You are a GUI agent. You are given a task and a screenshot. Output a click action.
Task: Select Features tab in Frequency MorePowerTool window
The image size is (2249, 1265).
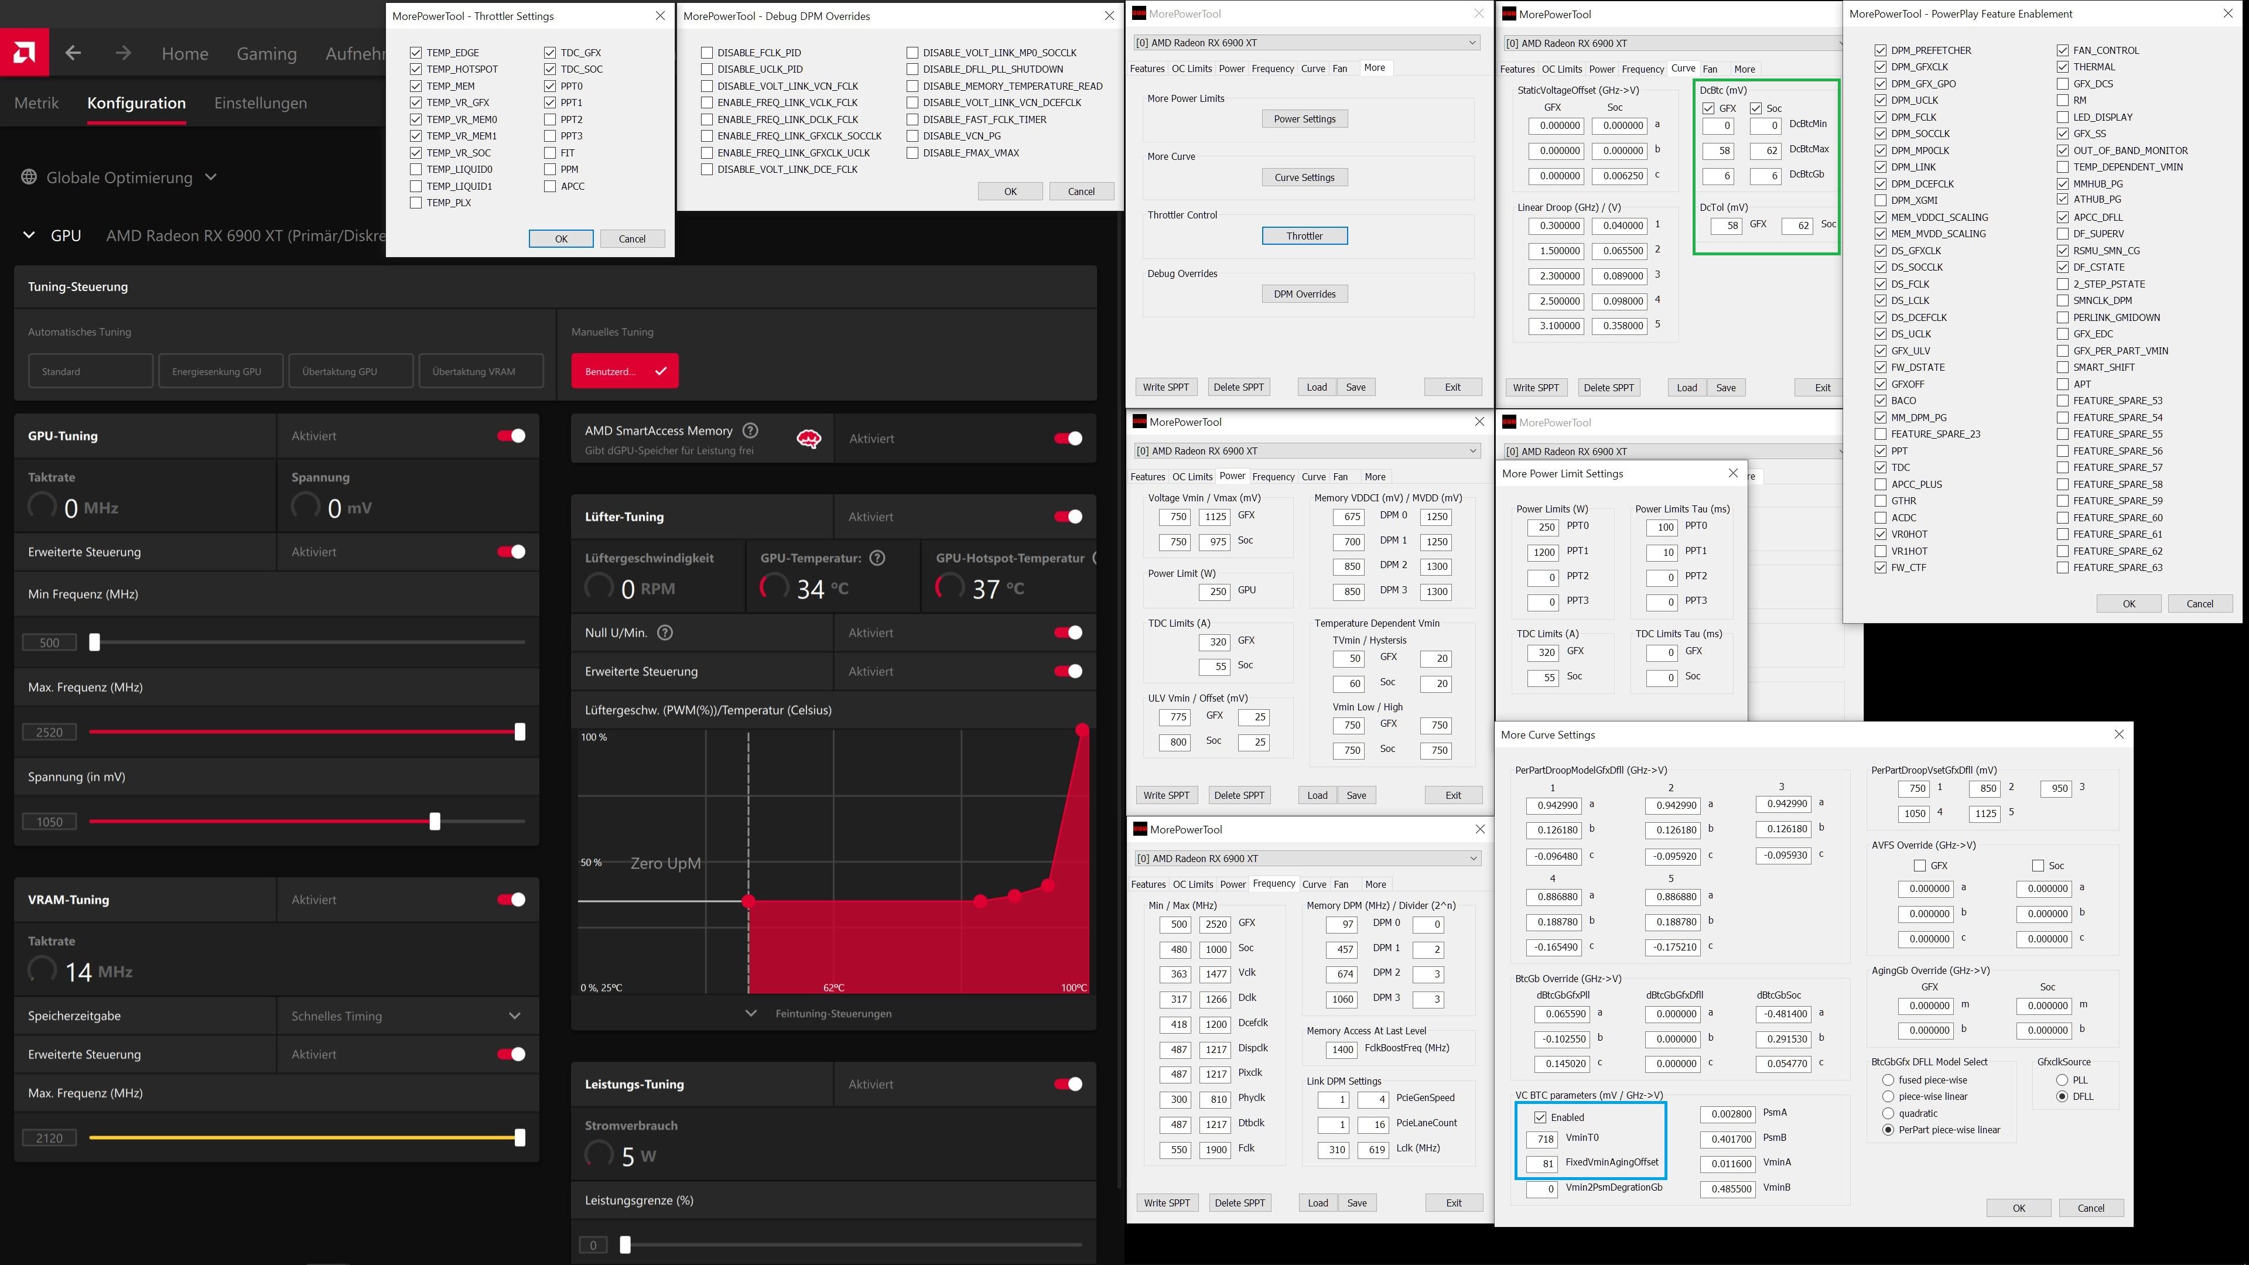coord(1148,884)
